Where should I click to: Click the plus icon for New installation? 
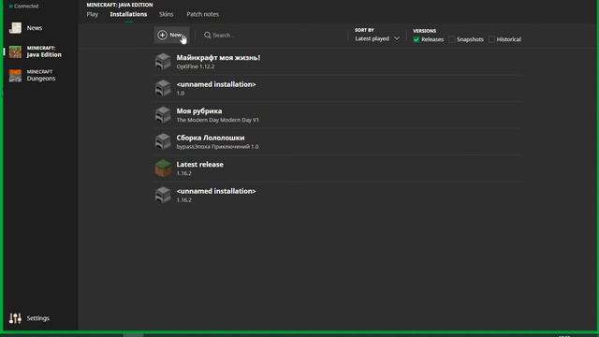pyautogui.click(x=162, y=35)
